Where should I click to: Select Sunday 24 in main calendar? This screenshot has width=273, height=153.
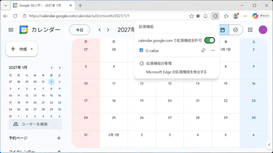pyautogui.click(x=86, y=118)
